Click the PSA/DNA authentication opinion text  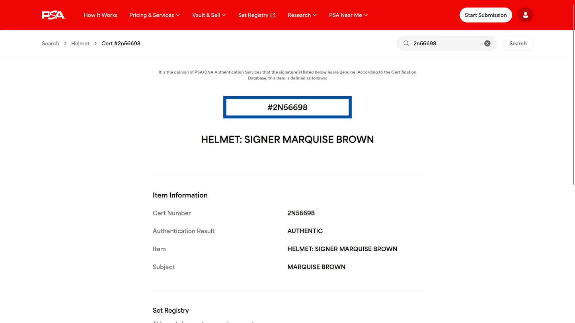pos(287,75)
